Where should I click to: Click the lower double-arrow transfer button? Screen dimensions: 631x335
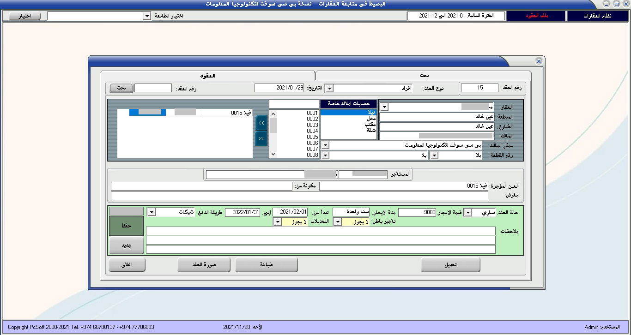pos(261,138)
